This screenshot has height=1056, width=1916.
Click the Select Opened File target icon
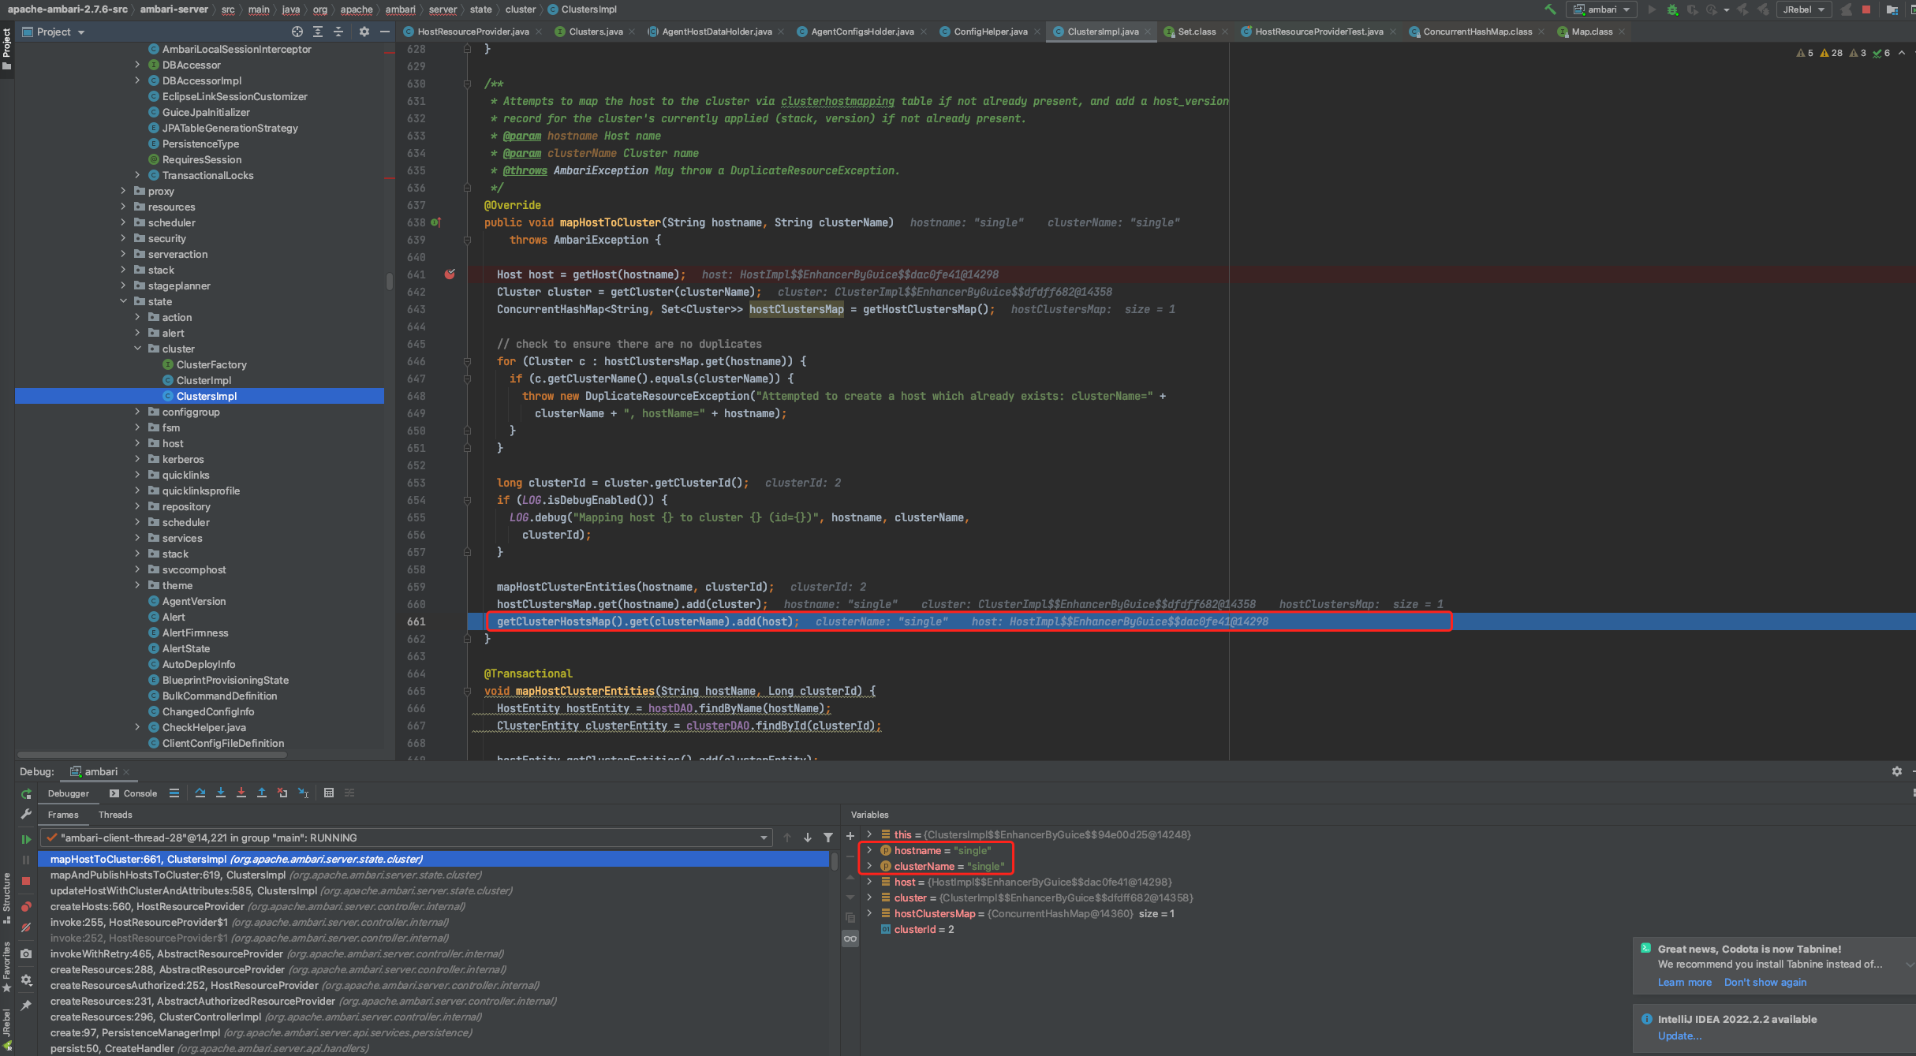[x=297, y=32]
